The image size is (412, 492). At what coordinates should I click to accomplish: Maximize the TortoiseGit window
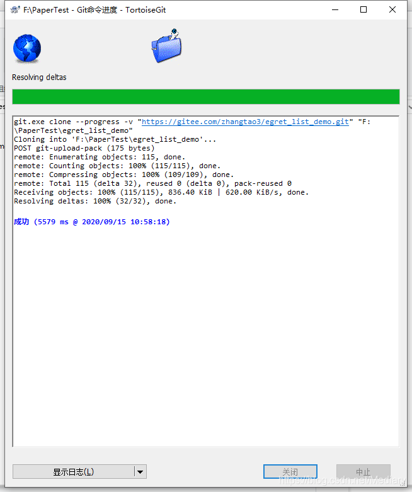tap(363, 9)
